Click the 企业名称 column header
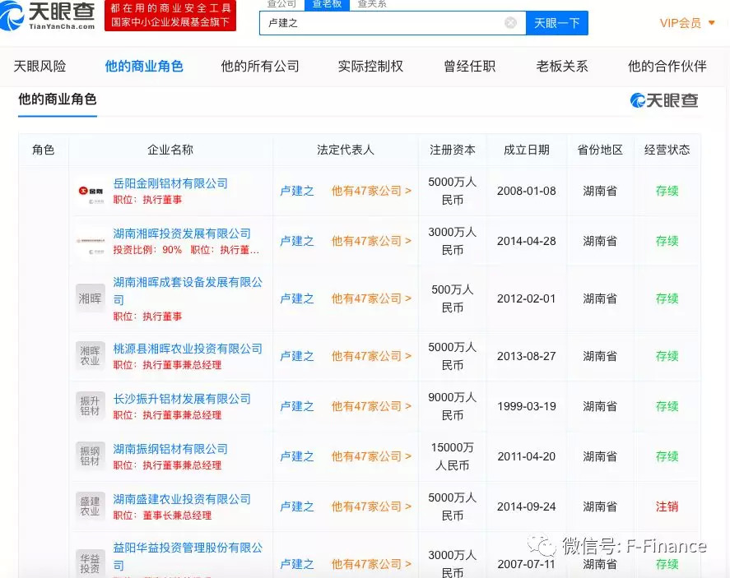 pyautogui.click(x=170, y=150)
